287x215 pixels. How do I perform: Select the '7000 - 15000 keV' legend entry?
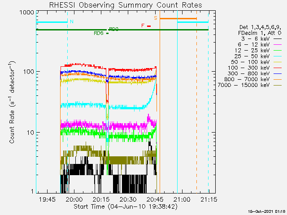coord(250,85)
